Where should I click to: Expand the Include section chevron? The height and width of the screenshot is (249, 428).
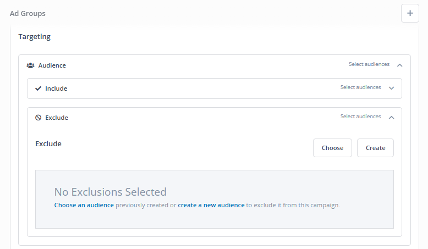pyautogui.click(x=392, y=88)
